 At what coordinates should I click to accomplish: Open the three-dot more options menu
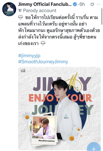(x=98, y=4)
